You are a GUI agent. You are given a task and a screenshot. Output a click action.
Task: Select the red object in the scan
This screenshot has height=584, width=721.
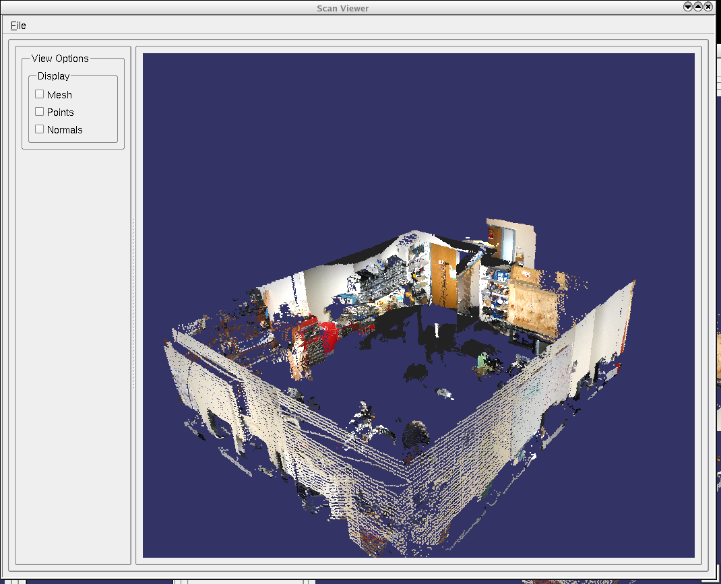point(328,335)
